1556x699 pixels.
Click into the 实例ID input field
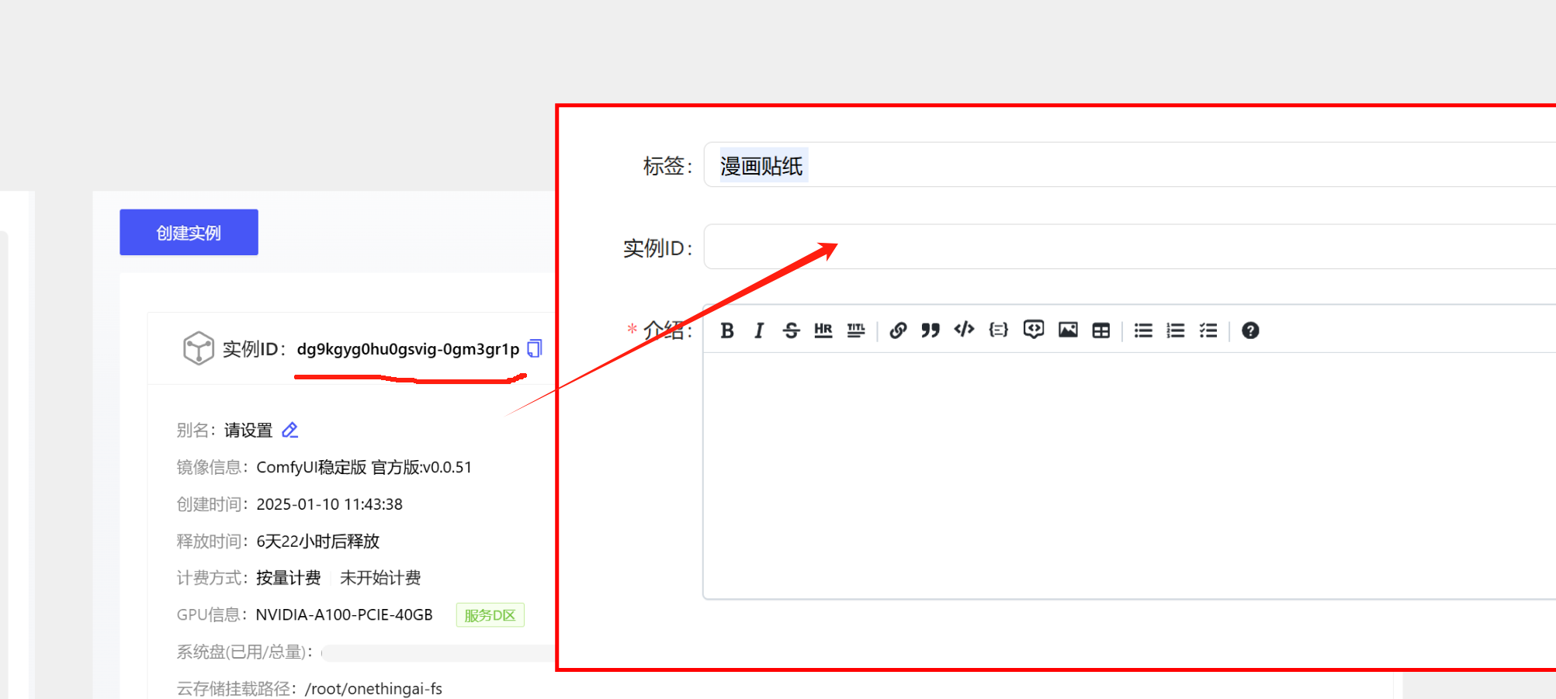(x=1129, y=247)
